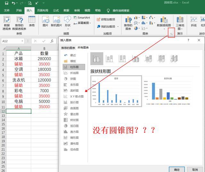
Task: Open the scatter chart dropdown in ribbon
Action: pos(144,28)
